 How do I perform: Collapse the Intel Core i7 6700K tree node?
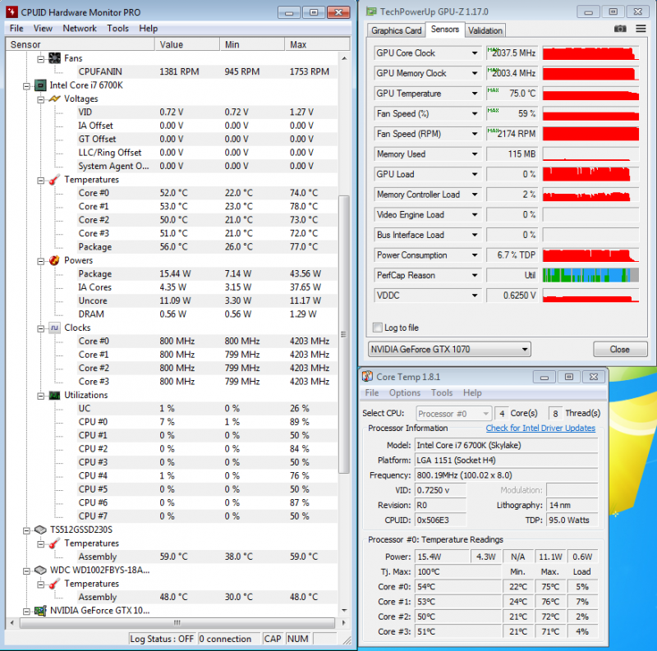[x=26, y=86]
